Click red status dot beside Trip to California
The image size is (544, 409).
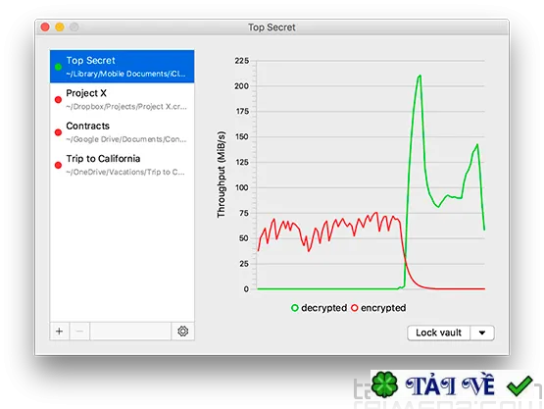pyautogui.click(x=58, y=165)
